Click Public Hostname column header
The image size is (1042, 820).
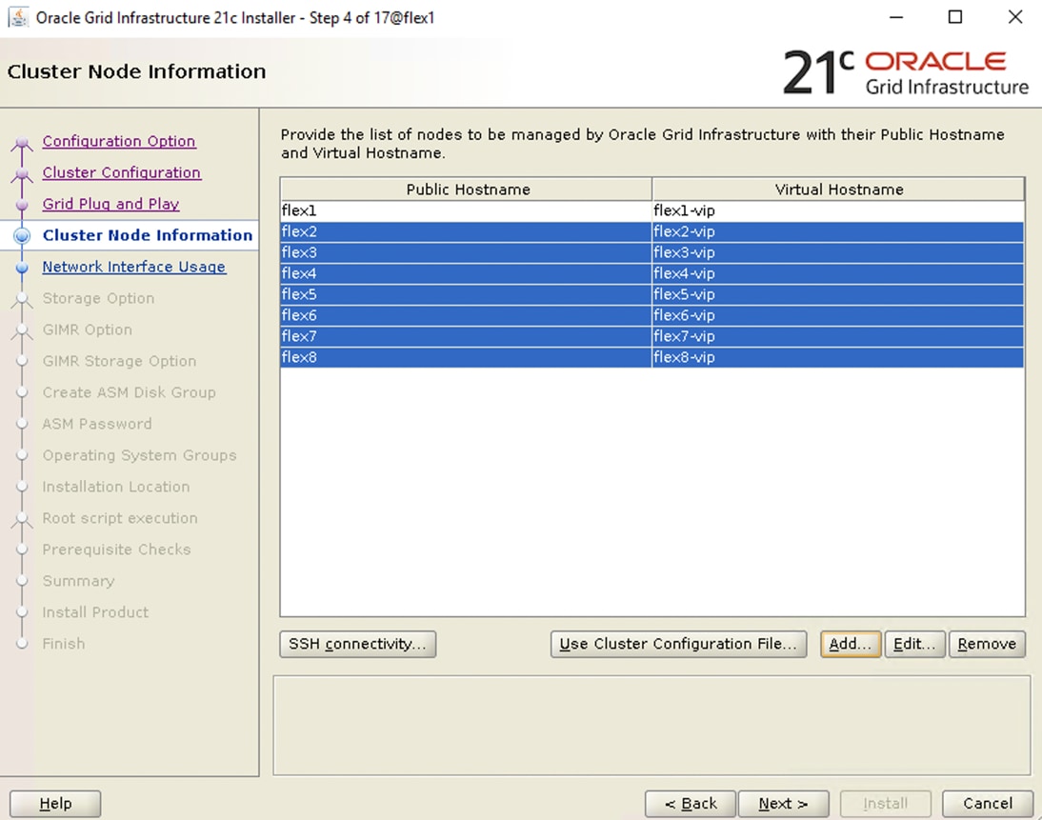467,190
